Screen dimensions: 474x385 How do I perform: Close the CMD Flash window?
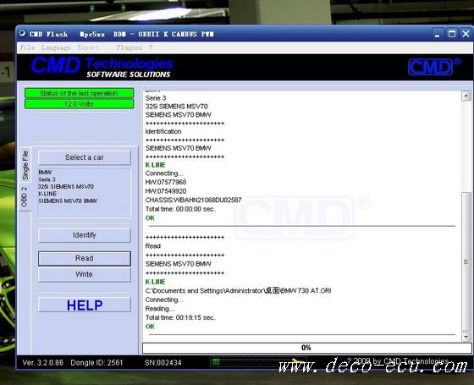(x=466, y=34)
